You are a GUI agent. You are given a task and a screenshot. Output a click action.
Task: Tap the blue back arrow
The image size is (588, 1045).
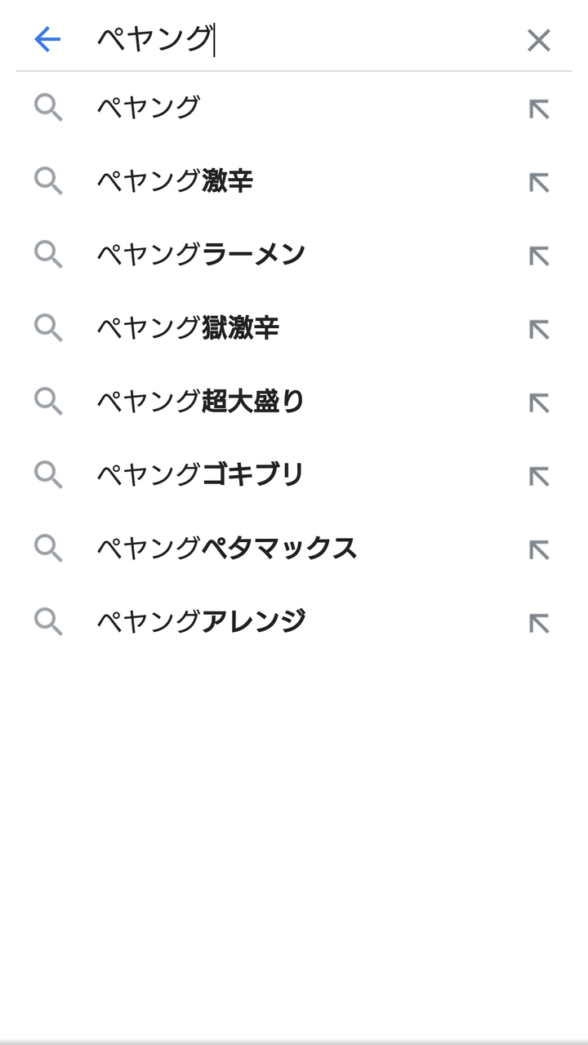[47, 39]
